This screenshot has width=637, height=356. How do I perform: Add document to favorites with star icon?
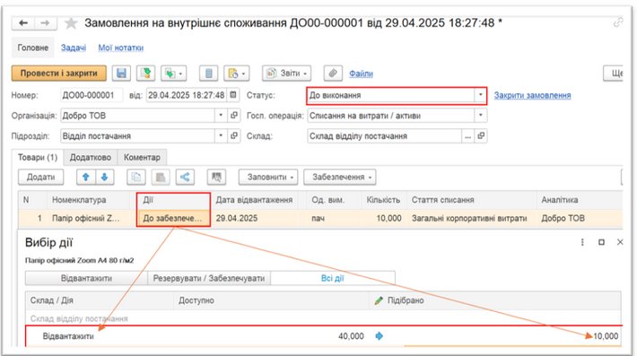click(71, 23)
